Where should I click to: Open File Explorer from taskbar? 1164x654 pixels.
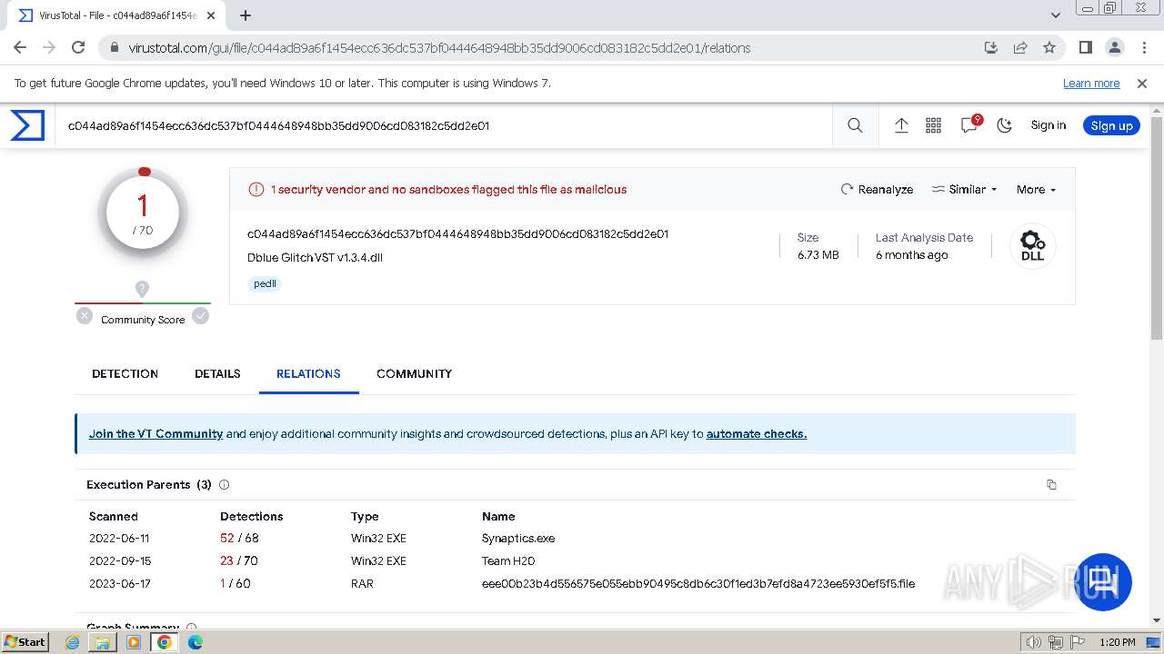click(103, 642)
